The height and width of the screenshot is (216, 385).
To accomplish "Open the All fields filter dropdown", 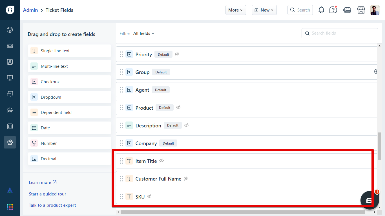I will click(144, 33).
